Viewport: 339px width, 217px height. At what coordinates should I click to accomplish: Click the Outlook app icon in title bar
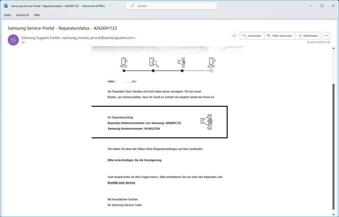(6, 6)
